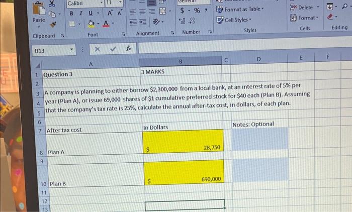Click the Fill Down arrow icon
Image resolution: width=352 pixels, height=212 pixels.
click(x=329, y=7)
